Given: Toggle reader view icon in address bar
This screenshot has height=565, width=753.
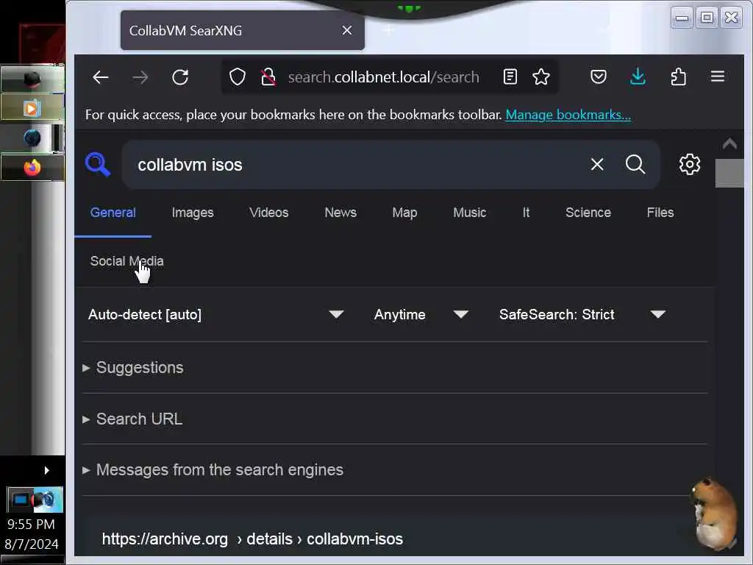Looking at the screenshot, I should [x=510, y=77].
